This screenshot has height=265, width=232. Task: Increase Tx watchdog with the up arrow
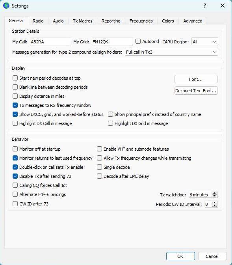pos(214,193)
